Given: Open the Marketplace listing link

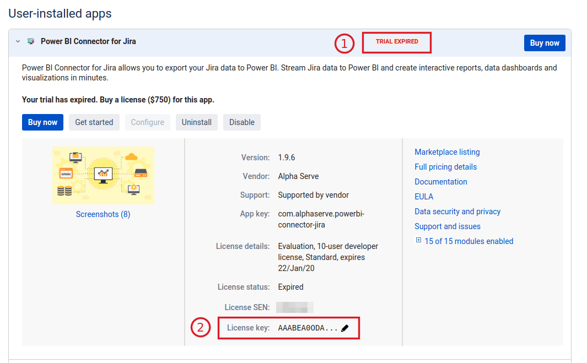Looking at the screenshot, I should pyautogui.click(x=447, y=152).
